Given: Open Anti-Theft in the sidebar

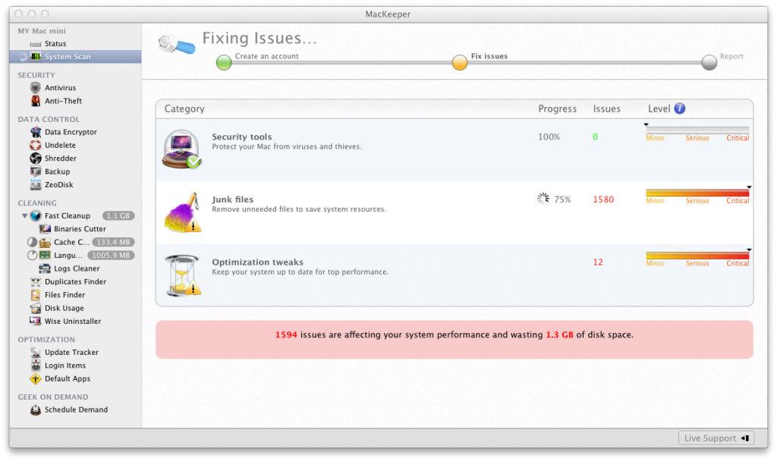Looking at the screenshot, I should tap(63, 101).
